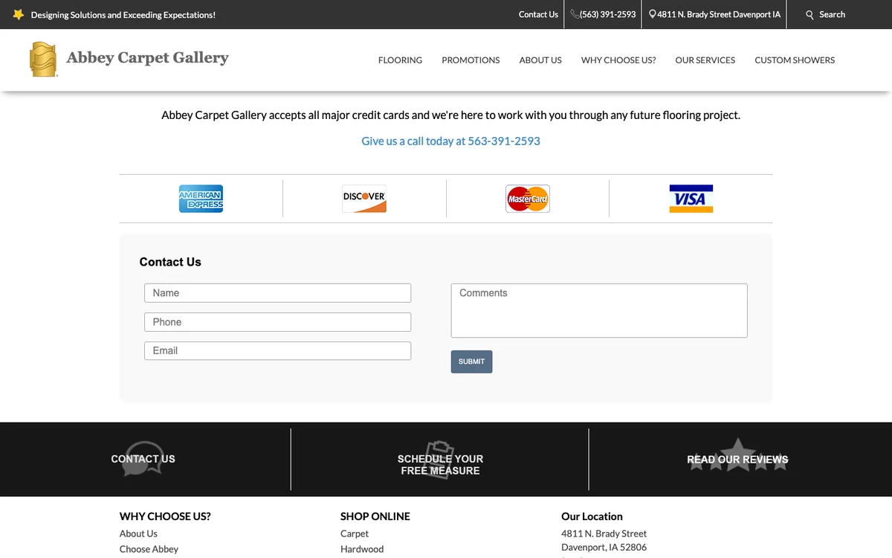Open the About Us menu
Image resolution: width=892 pixels, height=558 pixels.
pos(540,60)
